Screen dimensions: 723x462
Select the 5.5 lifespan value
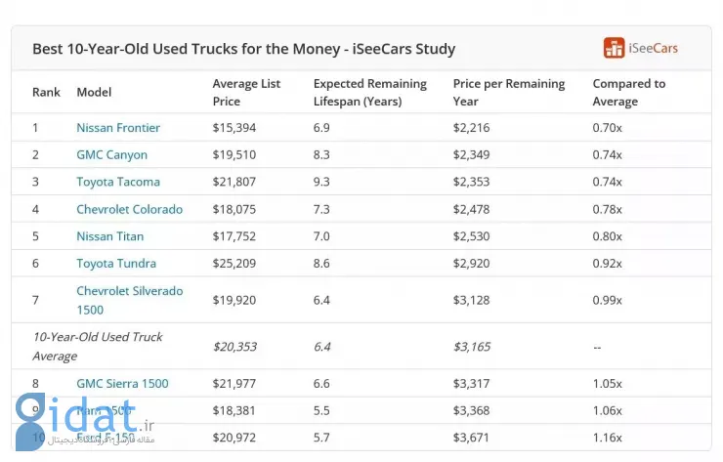click(x=321, y=410)
